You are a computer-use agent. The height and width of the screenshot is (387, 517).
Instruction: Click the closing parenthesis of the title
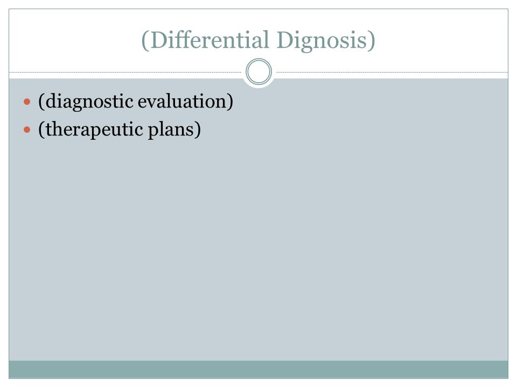point(371,41)
